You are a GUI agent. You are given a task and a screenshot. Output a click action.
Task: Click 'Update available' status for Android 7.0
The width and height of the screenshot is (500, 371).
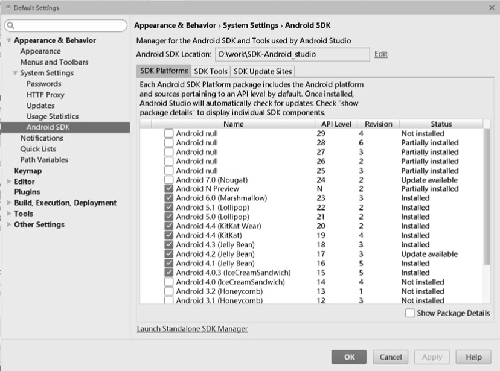click(429, 180)
